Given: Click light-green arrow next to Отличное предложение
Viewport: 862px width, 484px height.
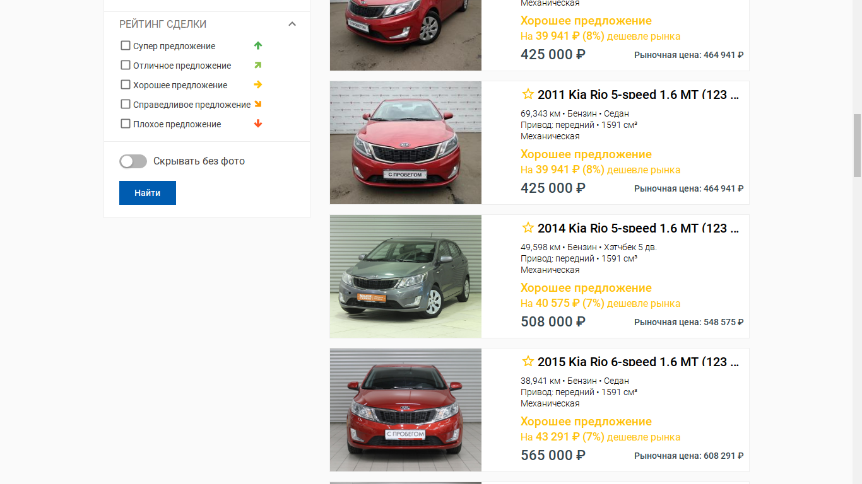Looking at the screenshot, I should click(x=257, y=65).
